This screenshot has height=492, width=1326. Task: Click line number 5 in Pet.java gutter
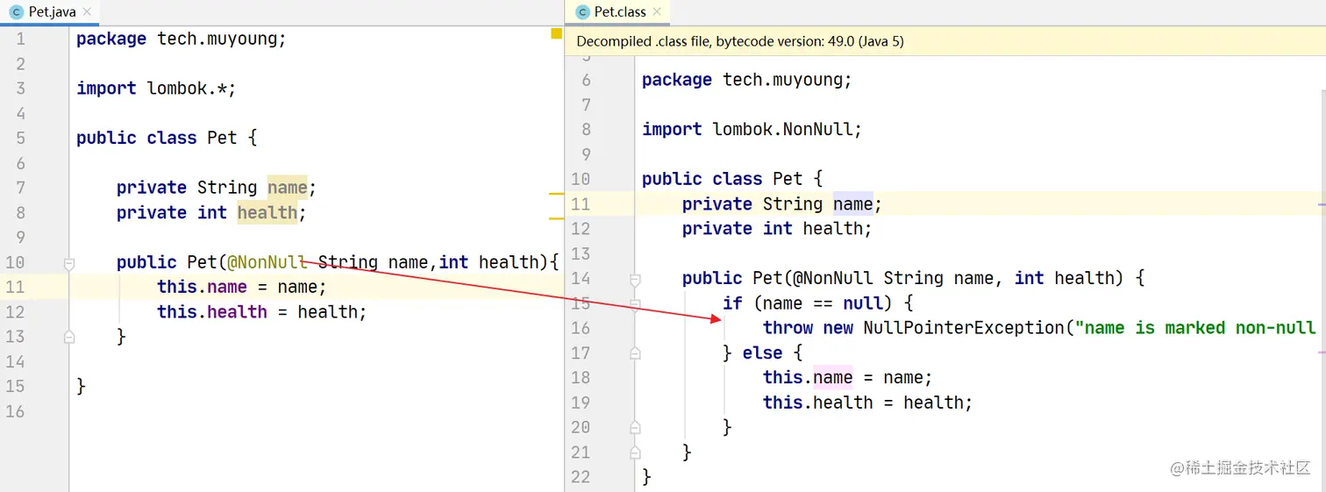tap(20, 138)
